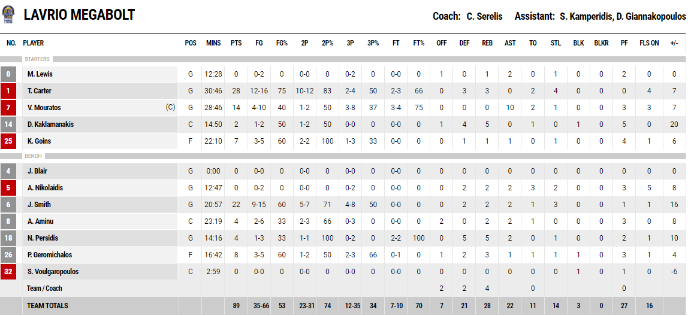Image resolution: width=688 pixels, height=316 pixels.
Task: Click the MINS column header
Action: [213, 43]
